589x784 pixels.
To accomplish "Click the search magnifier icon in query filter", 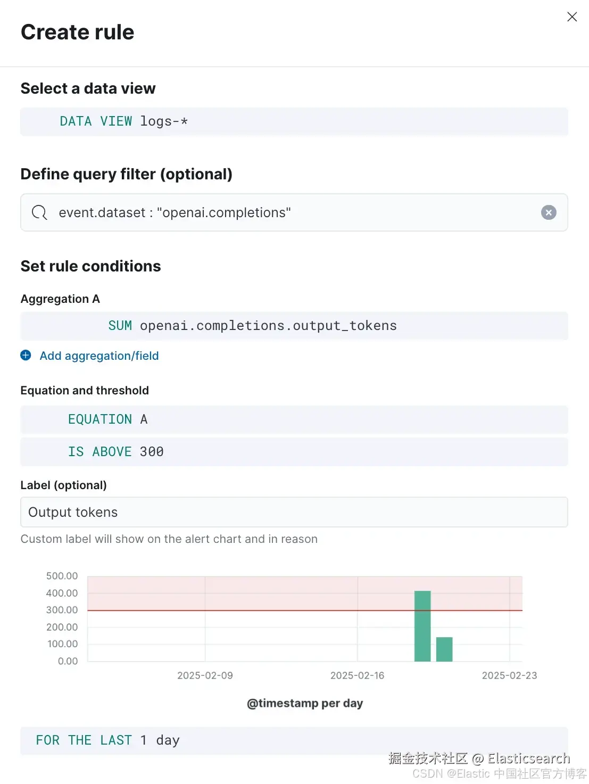I will 39,212.
